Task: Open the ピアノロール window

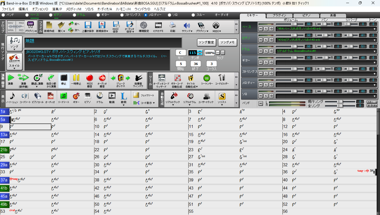Action: click(38, 98)
